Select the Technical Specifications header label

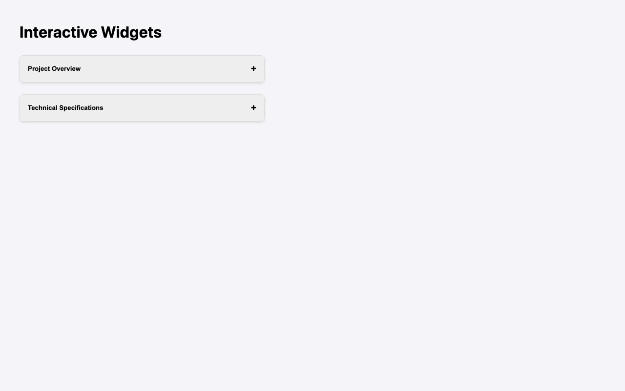point(66,107)
